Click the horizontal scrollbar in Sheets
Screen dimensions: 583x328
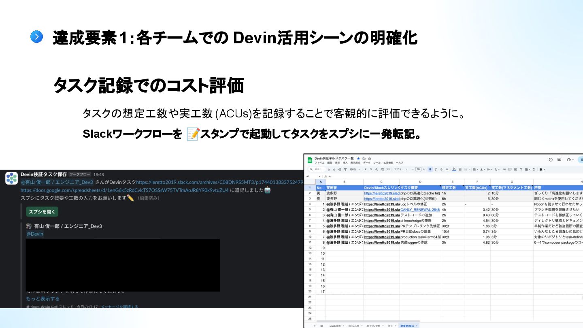coord(368,321)
